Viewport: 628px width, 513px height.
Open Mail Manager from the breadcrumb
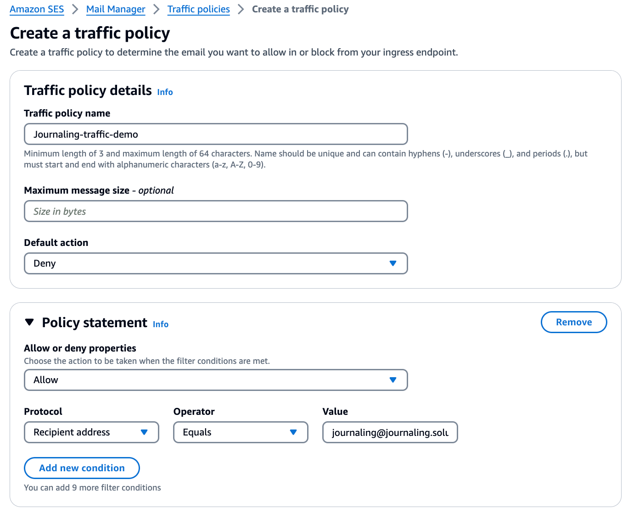coord(115,9)
